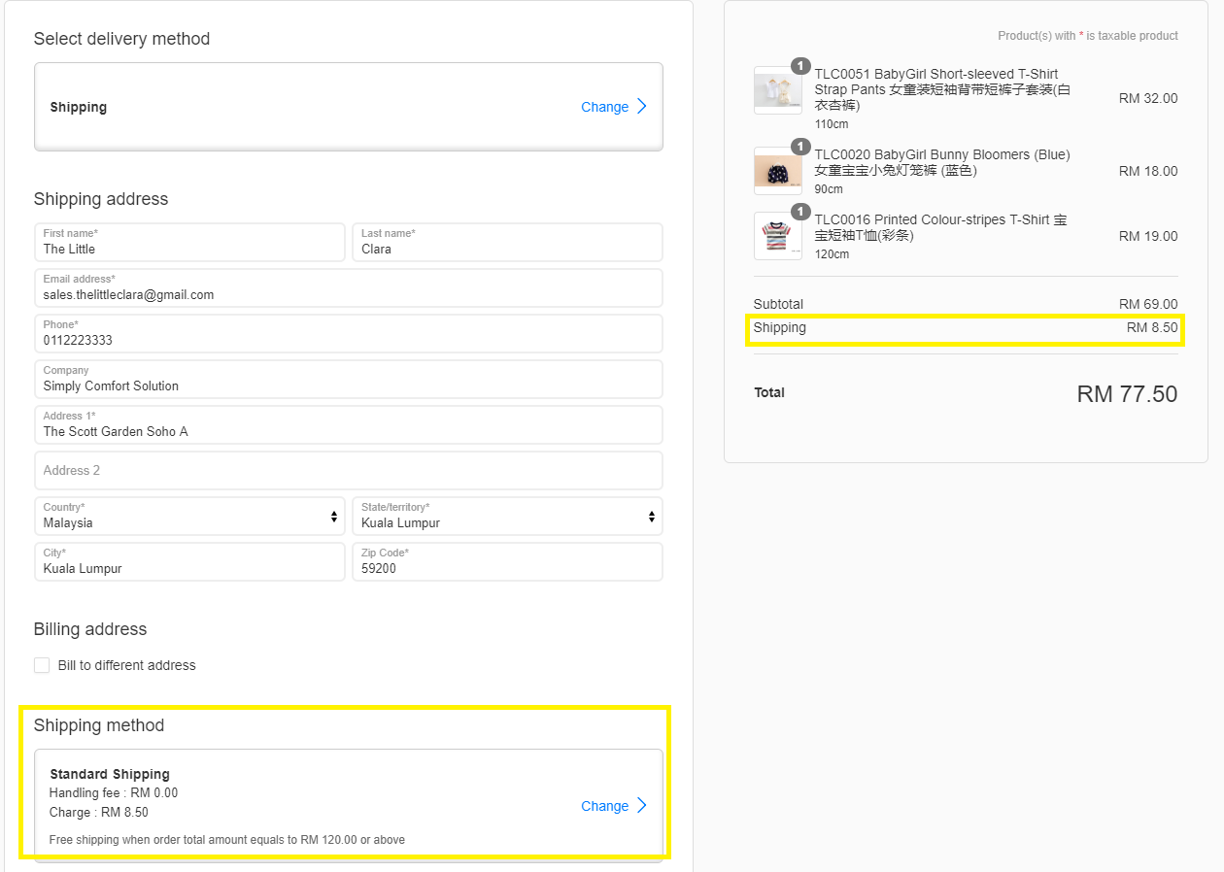Click the Shipping RM 8.50 amount in summary

pyautogui.click(x=1152, y=327)
